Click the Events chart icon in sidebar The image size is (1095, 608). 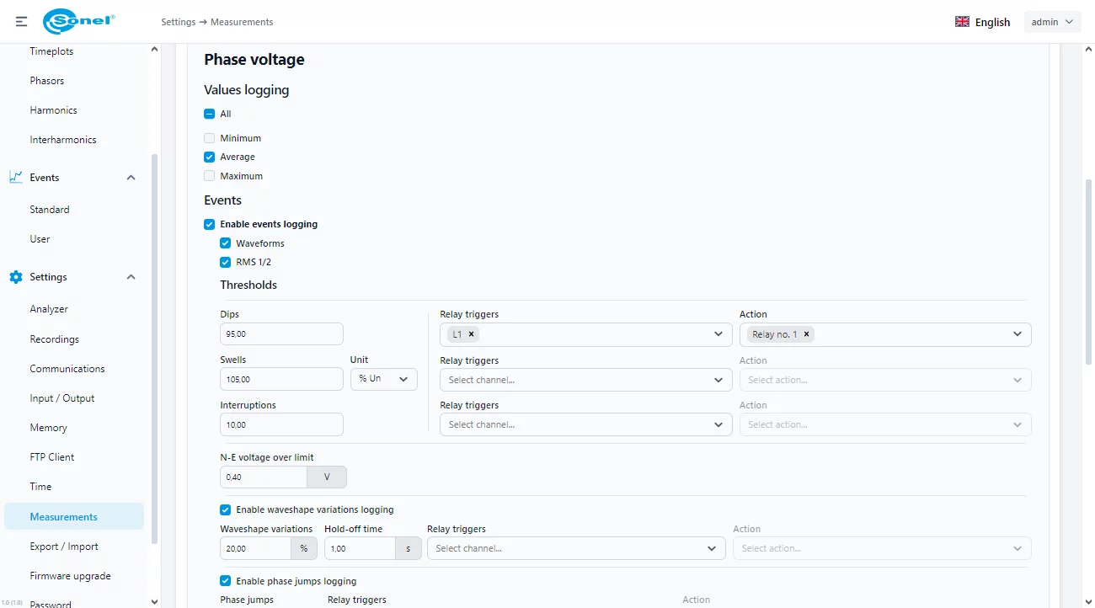[x=16, y=178]
